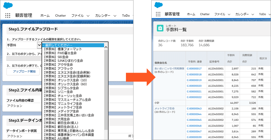
Task: Choose 【手数料】SBI生命 option
Action: pyautogui.click(x=73, y=57)
